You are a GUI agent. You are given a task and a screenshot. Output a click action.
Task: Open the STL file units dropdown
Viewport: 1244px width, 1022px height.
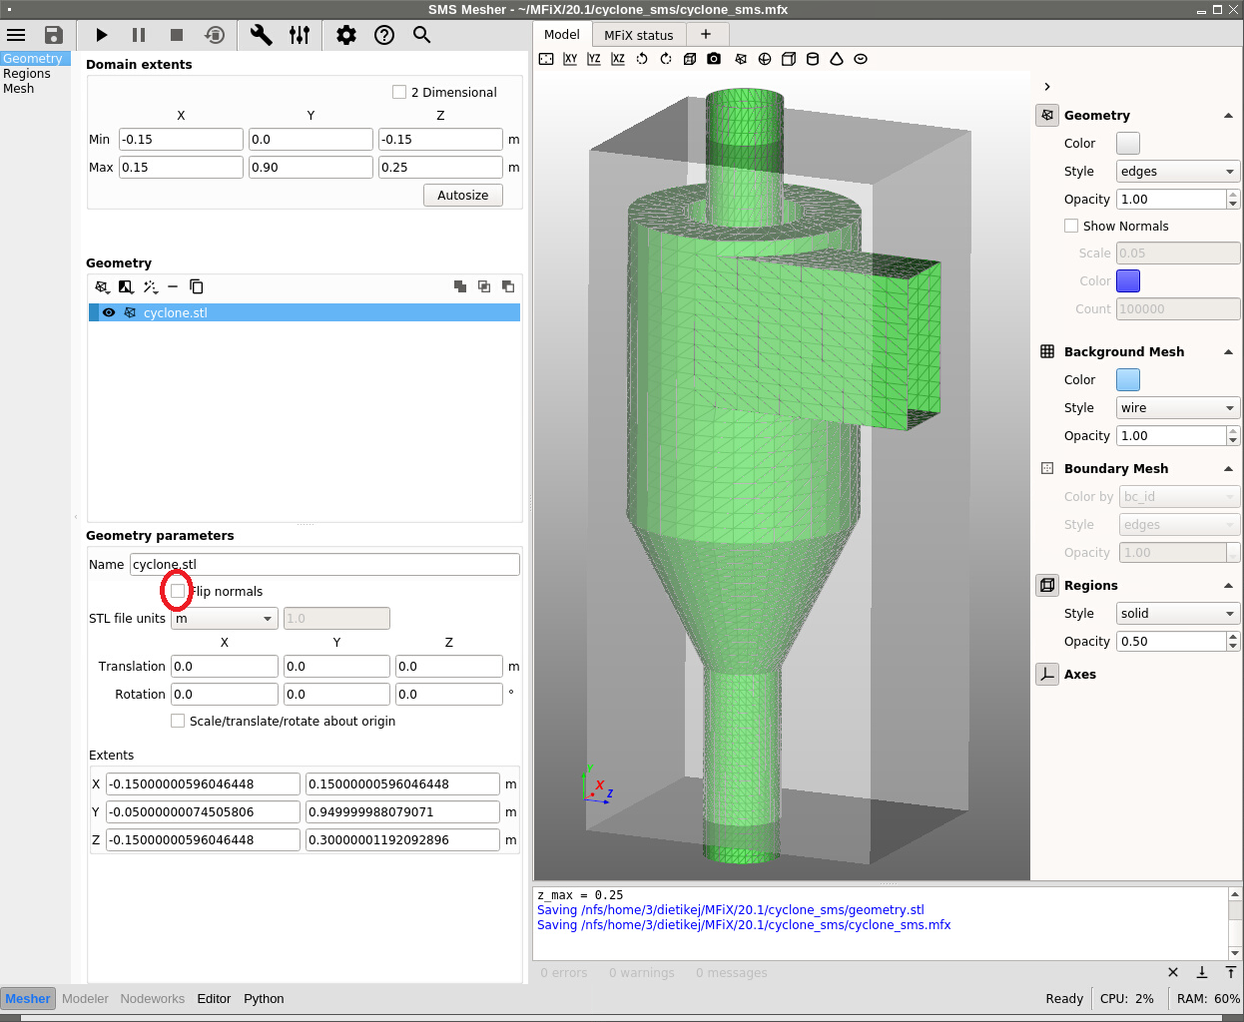tap(225, 619)
